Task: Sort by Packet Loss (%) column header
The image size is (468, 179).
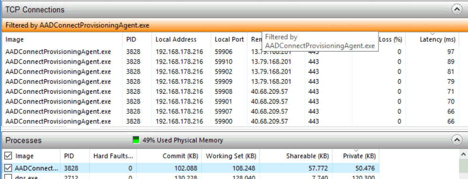Action: pos(391,39)
